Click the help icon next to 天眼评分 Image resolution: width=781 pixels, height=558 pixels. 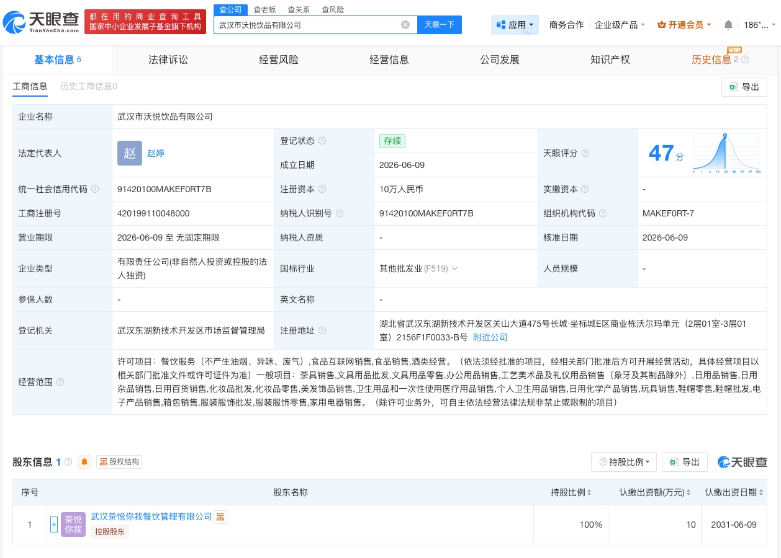pyautogui.click(x=585, y=153)
